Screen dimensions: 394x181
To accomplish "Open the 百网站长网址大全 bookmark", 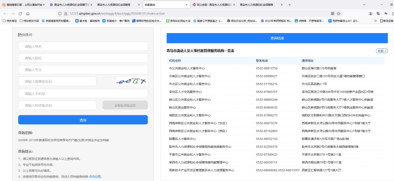I will pos(178,21).
